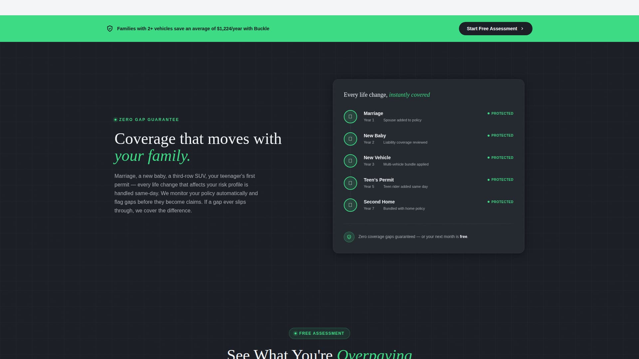The height and width of the screenshot is (359, 639).
Task: Click the Every life change card header
Action: pyautogui.click(x=386, y=95)
